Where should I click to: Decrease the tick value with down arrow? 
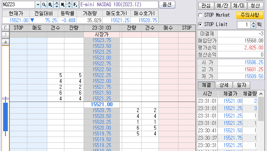pyautogui.click(x=254, y=26)
